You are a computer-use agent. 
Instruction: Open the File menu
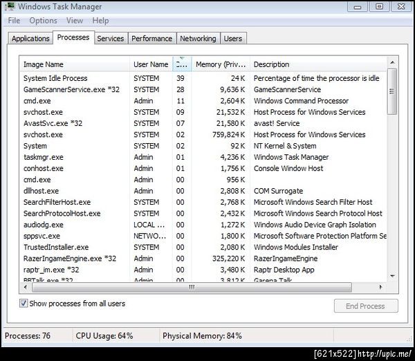pyautogui.click(x=14, y=21)
